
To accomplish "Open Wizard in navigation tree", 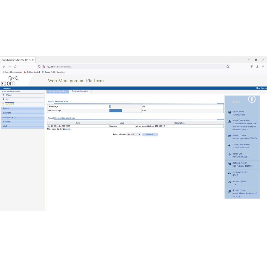I will coord(9,95).
